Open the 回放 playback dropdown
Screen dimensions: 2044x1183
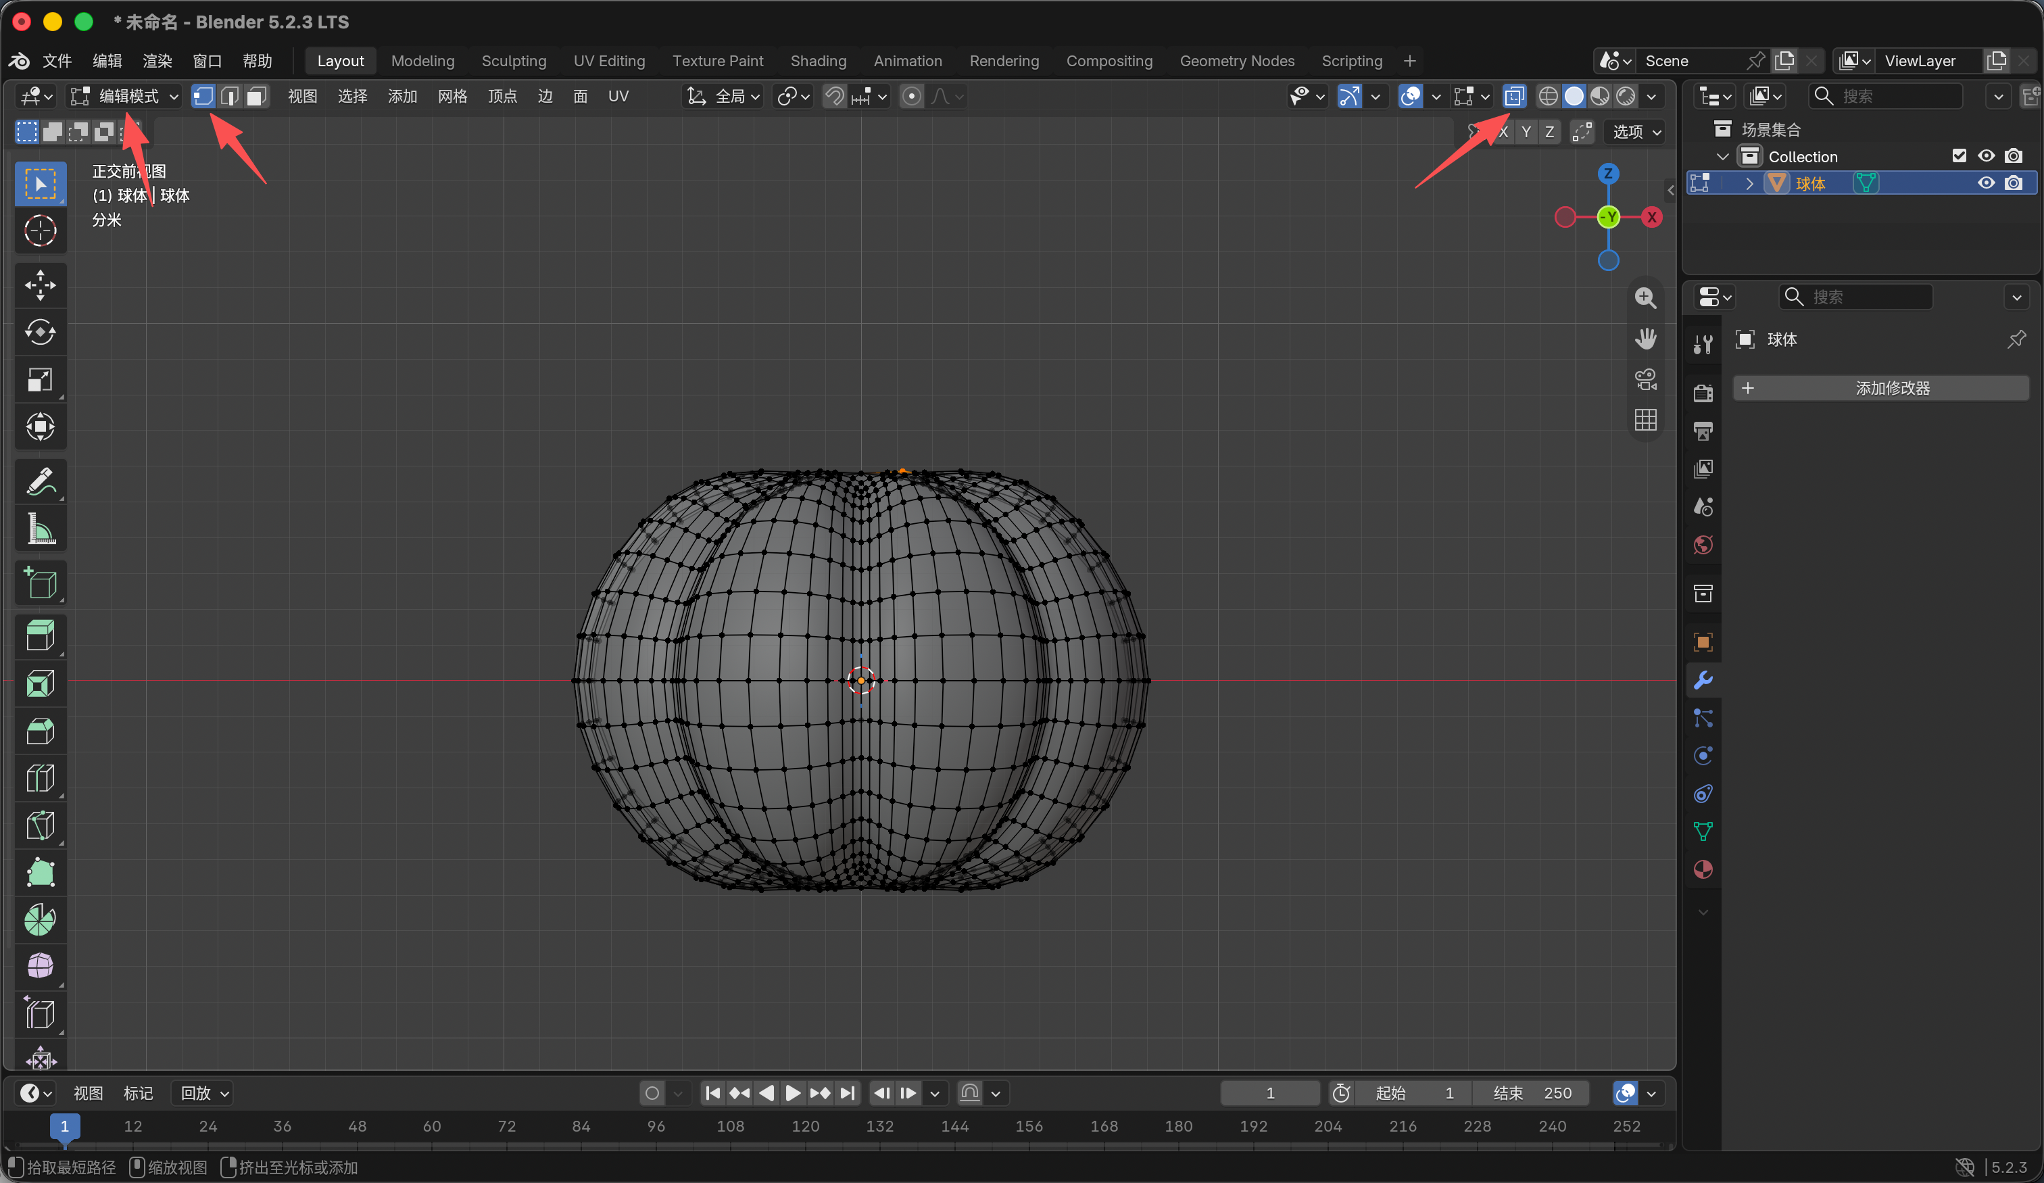pos(203,1093)
